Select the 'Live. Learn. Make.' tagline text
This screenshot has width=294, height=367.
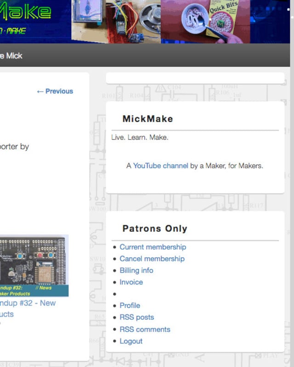pyautogui.click(x=140, y=137)
